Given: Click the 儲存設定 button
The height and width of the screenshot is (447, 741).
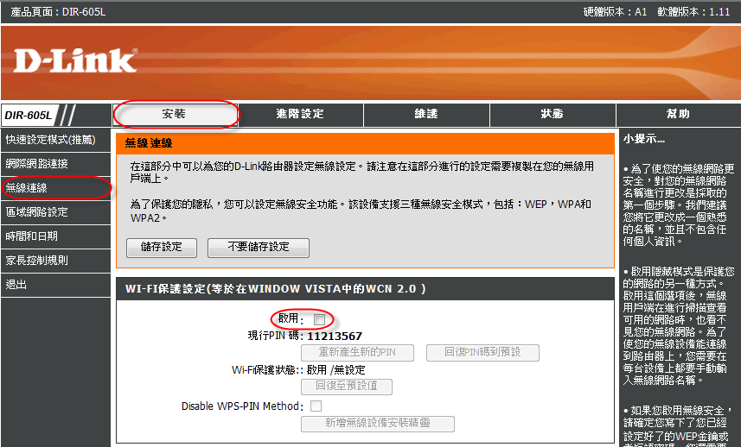Looking at the screenshot, I should 162,248.
